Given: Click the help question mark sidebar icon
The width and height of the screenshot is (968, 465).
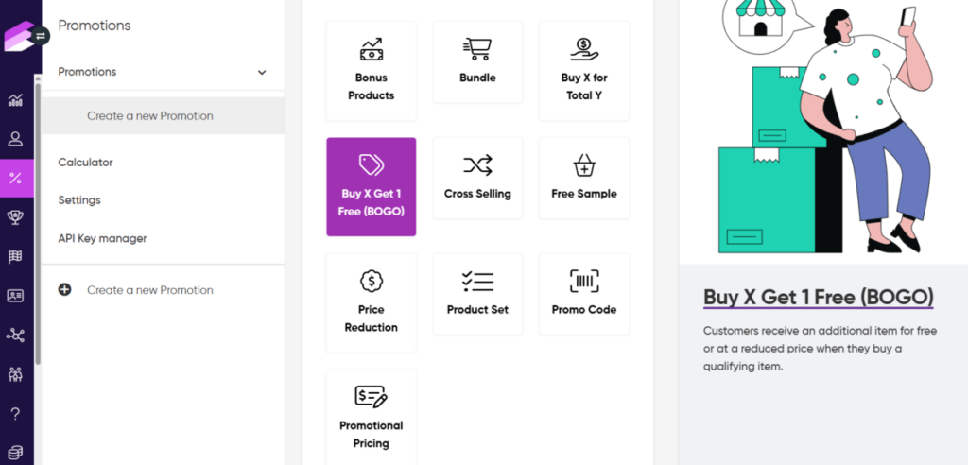Looking at the screenshot, I should [x=15, y=414].
